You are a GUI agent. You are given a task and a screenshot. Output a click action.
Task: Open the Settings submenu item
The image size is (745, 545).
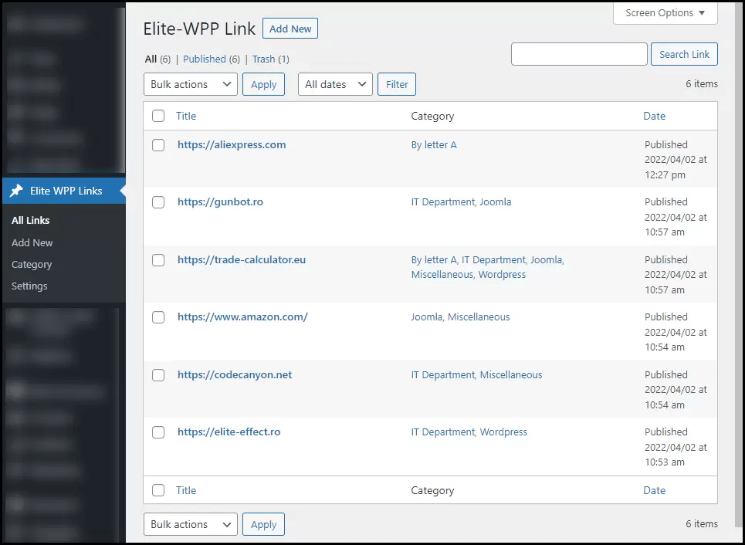[x=29, y=286]
